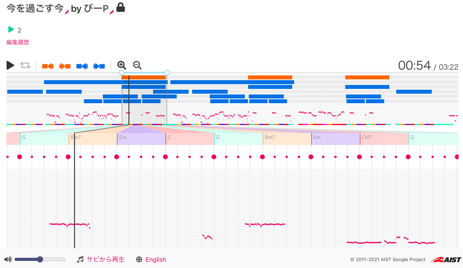Skip forward to the next section (blue forward icon)
This screenshot has height=268, width=463.
pos(100,66)
